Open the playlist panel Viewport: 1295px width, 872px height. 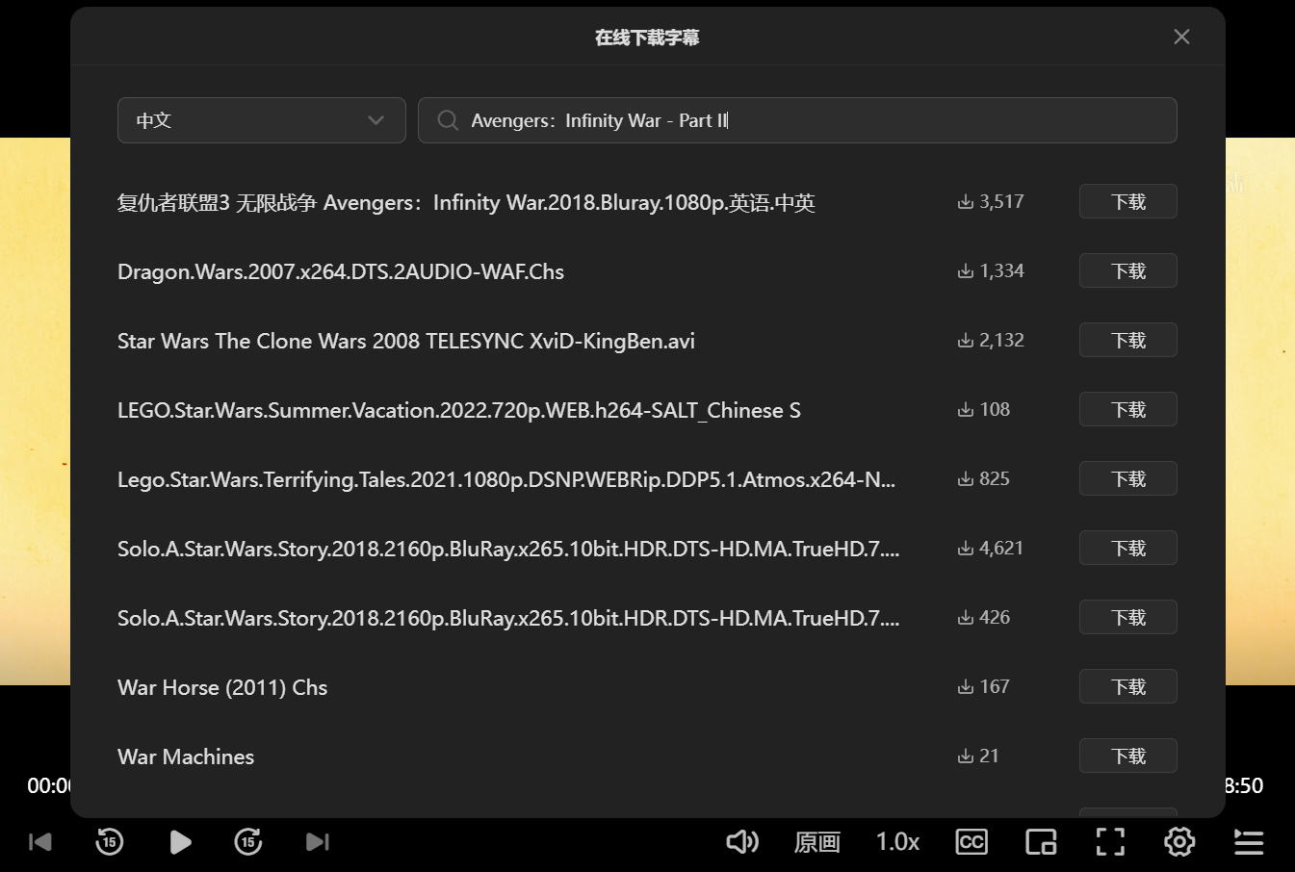tap(1249, 842)
